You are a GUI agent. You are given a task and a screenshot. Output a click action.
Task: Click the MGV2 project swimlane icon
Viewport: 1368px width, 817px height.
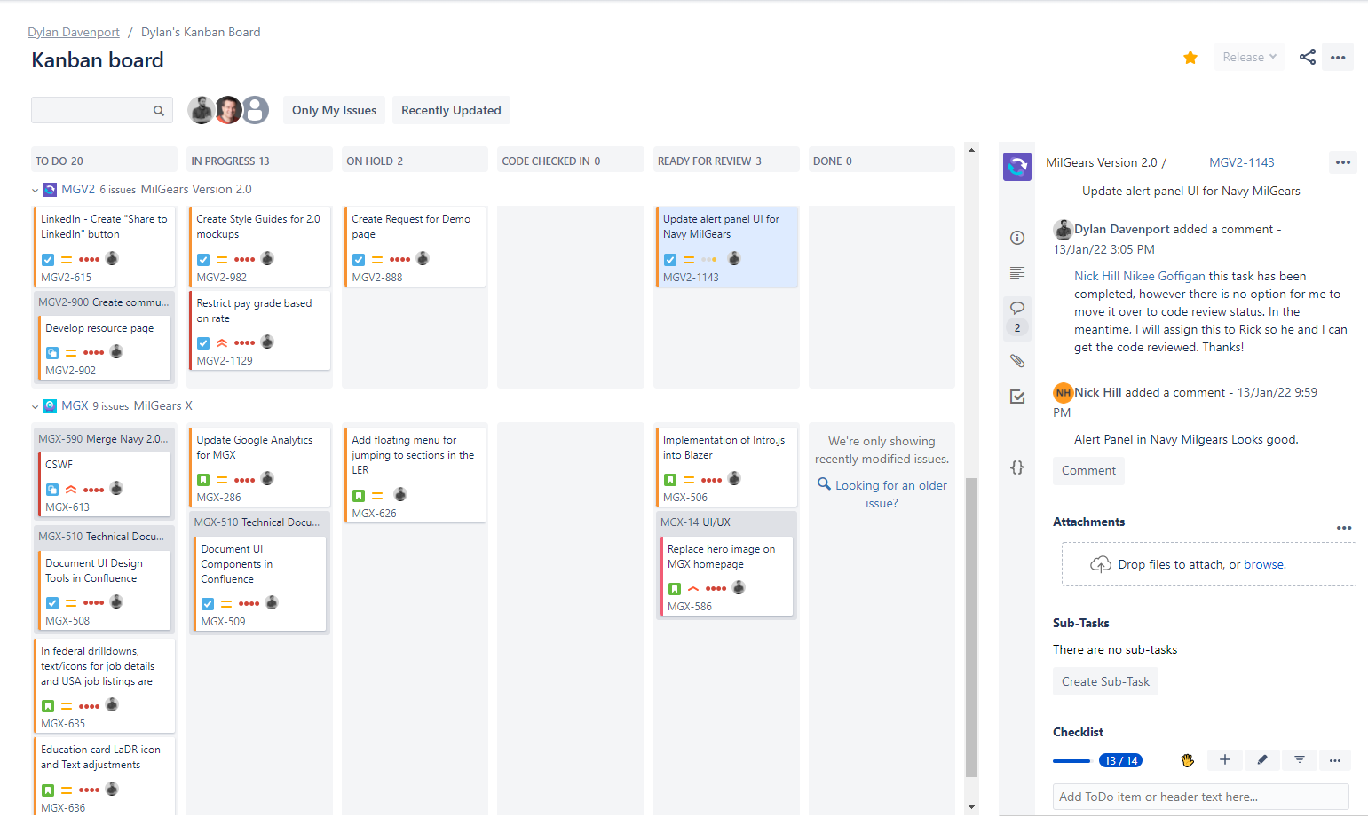click(50, 189)
